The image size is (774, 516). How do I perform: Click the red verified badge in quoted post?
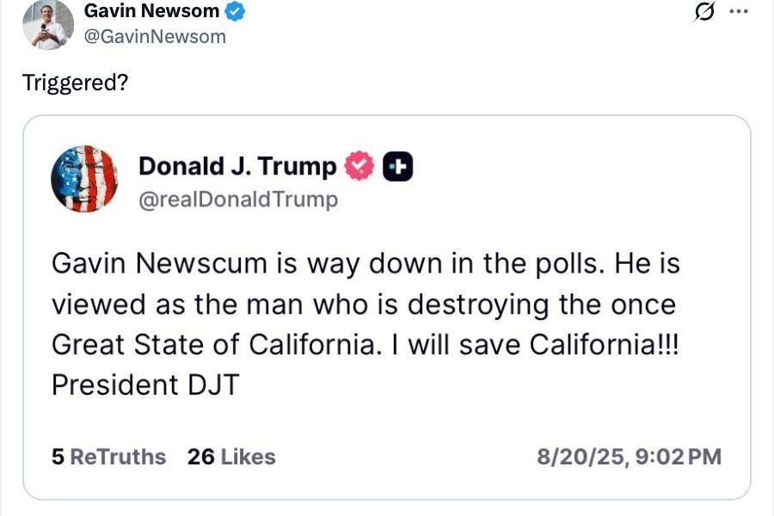coord(359,167)
